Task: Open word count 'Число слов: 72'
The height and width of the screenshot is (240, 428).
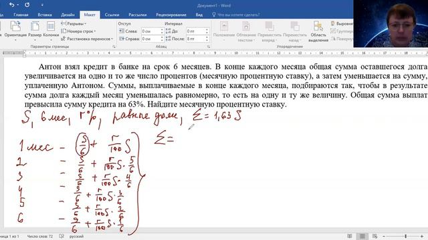Action: point(40,237)
